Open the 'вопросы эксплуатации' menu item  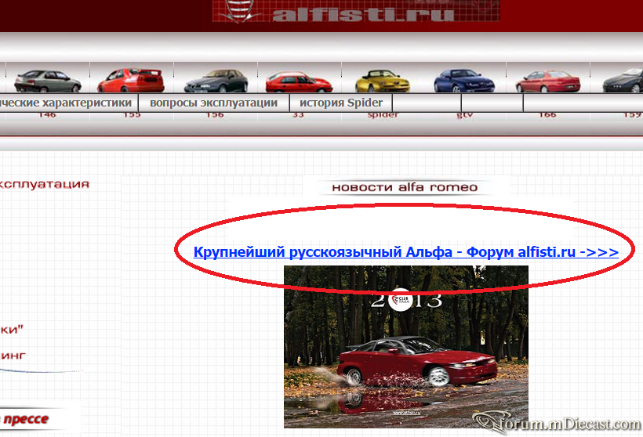click(213, 103)
